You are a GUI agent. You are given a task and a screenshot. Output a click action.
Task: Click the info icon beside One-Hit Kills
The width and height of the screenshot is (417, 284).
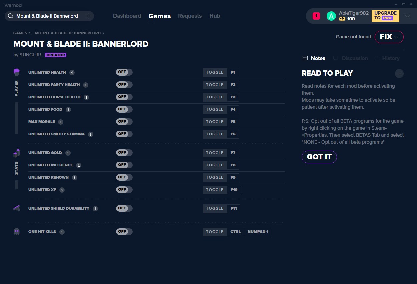(x=62, y=232)
